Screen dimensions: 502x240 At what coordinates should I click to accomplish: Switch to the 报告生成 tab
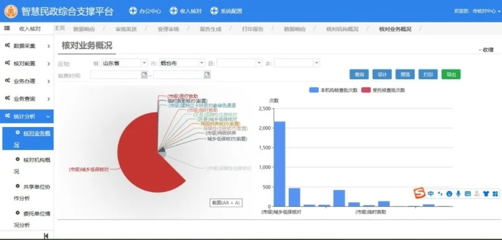point(211,29)
